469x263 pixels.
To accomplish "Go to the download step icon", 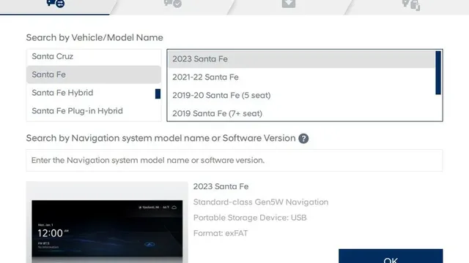I will click(x=289, y=4).
